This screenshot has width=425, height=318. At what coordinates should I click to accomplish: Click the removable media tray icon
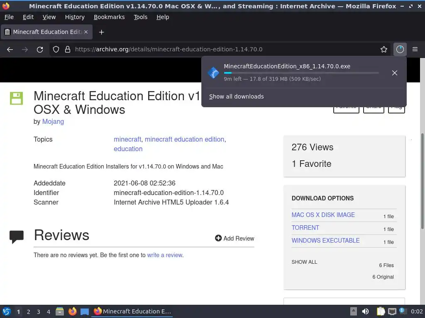(x=354, y=311)
